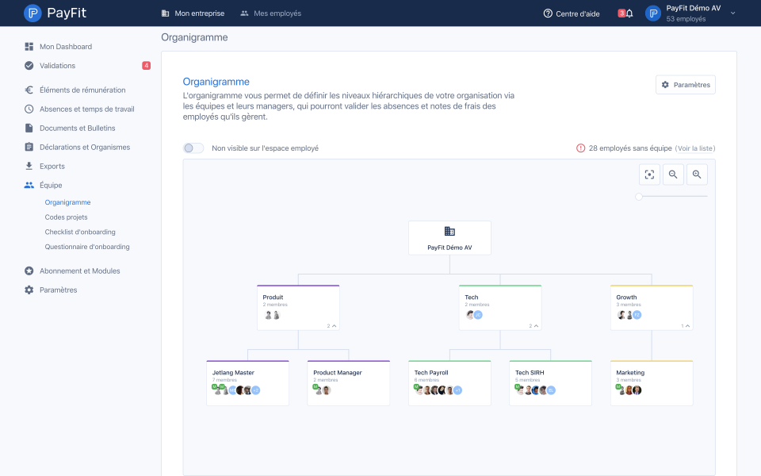Open Absences et temps de travail
The width and height of the screenshot is (761, 476).
click(x=87, y=109)
